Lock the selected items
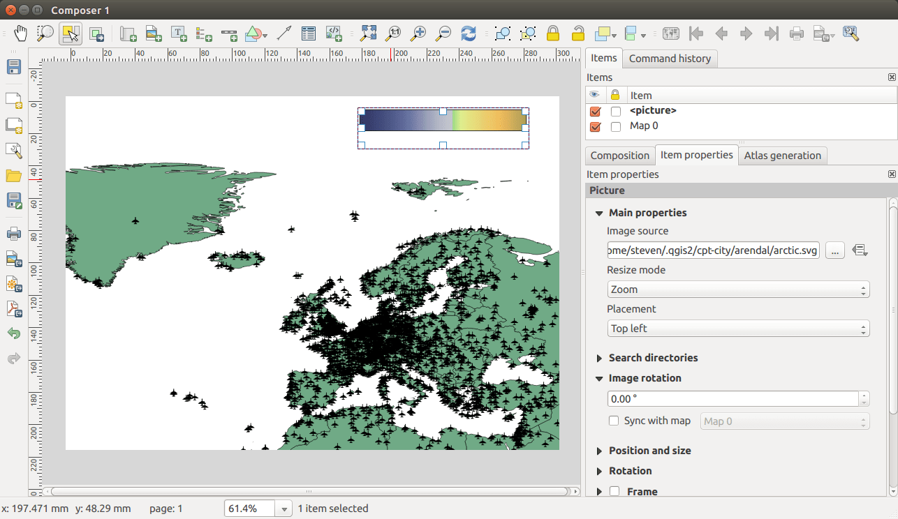898x519 pixels. pyautogui.click(x=552, y=33)
